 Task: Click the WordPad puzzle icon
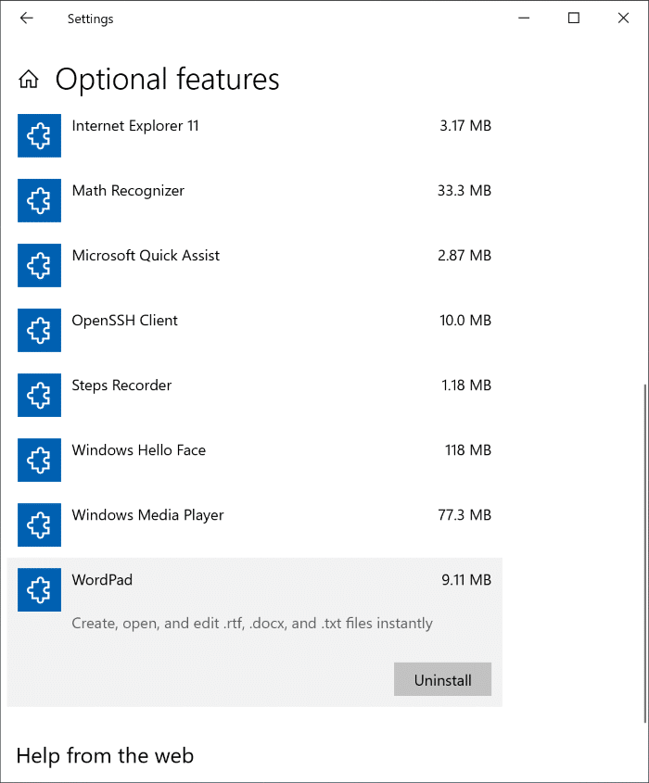40,589
